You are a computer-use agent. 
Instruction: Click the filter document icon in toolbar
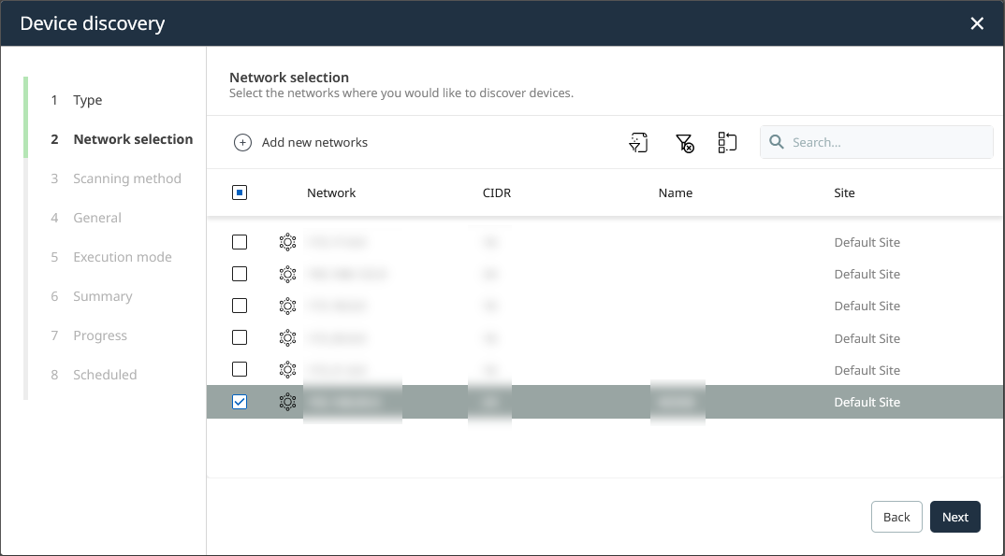tap(638, 142)
